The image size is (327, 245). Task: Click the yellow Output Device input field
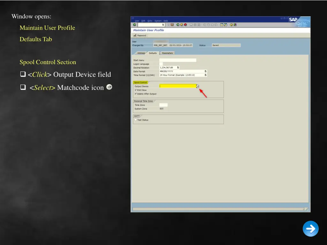coord(178,86)
